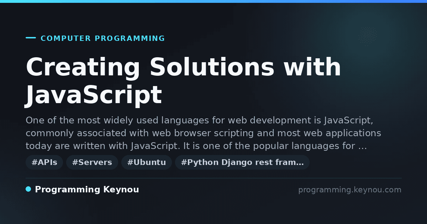427x224 pixels.
Task: Click the COMPUTER PROGRAMMING category label
Action: click(x=103, y=38)
